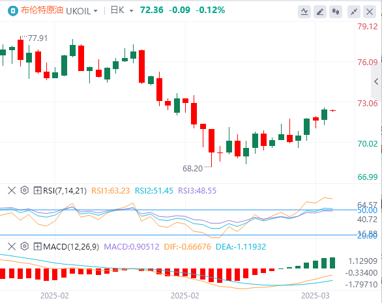
Task: Click the RSI2:51.45 value
Action: pos(154,191)
